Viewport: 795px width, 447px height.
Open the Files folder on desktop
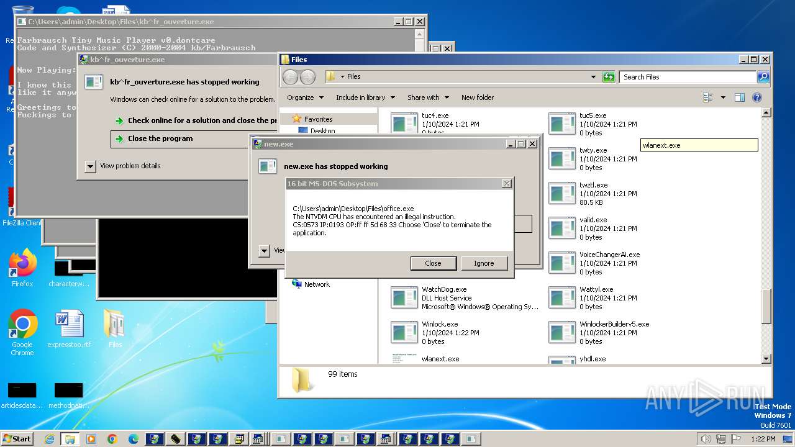pos(115,329)
